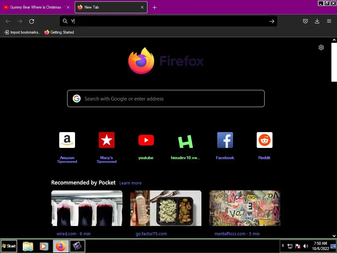Click Import bookmarks in bookmarks toolbar
The image size is (337, 253).
(22, 32)
